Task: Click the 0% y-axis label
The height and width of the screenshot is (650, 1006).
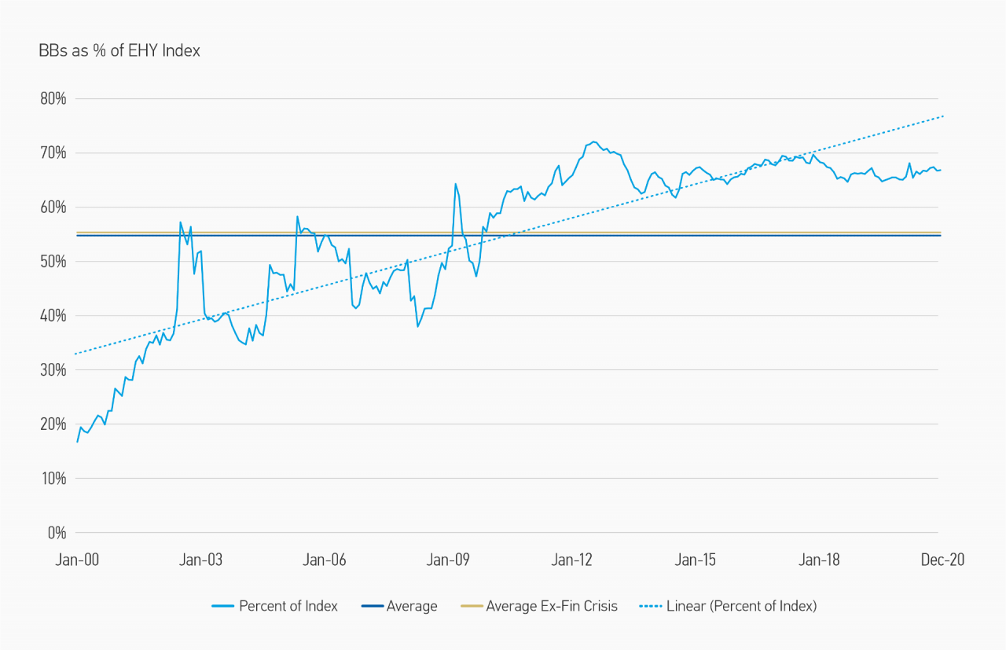Action: [56, 533]
